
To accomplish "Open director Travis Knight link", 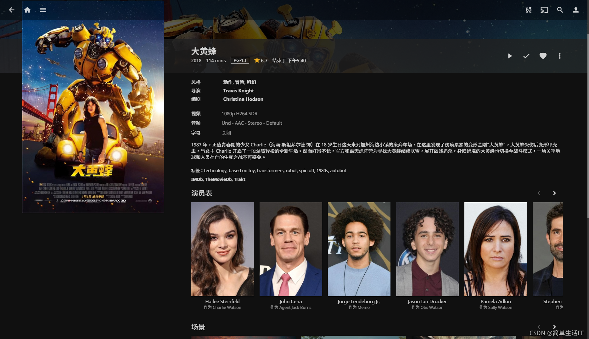I will [238, 90].
